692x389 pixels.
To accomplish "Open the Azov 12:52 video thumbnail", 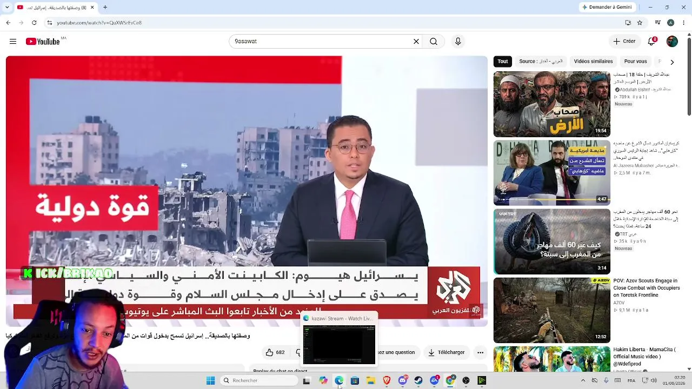I will (x=551, y=310).
